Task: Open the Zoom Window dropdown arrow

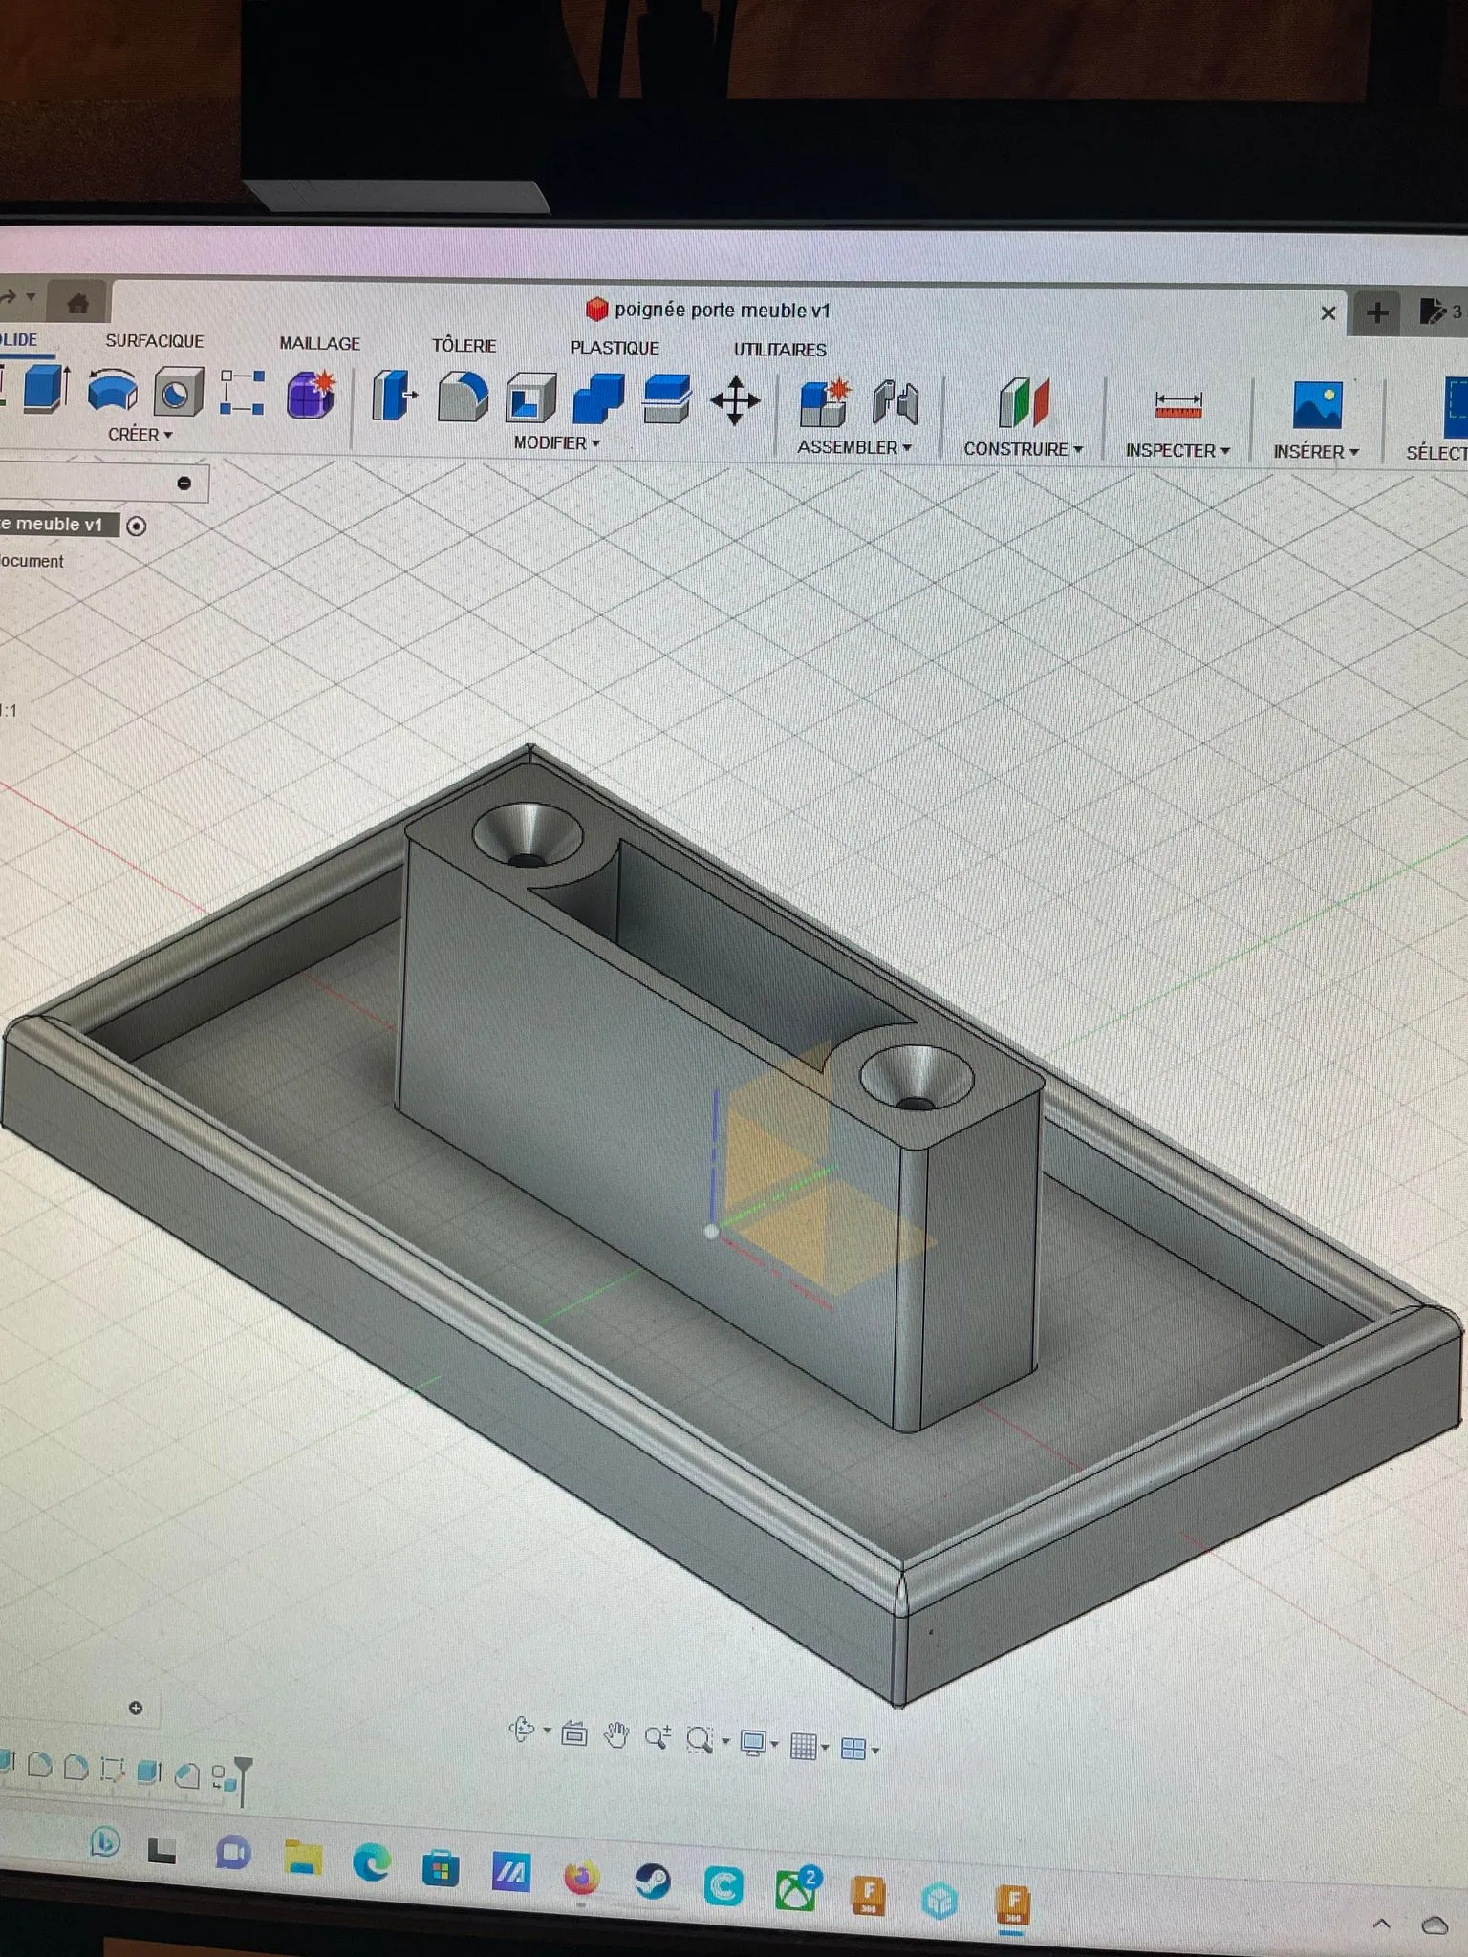Action: pos(725,1742)
